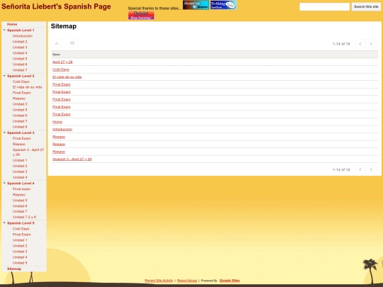Select Unidad 1 under Spanish Level 5
The width and height of the screenshot is (383, 287).
[20, 240]
